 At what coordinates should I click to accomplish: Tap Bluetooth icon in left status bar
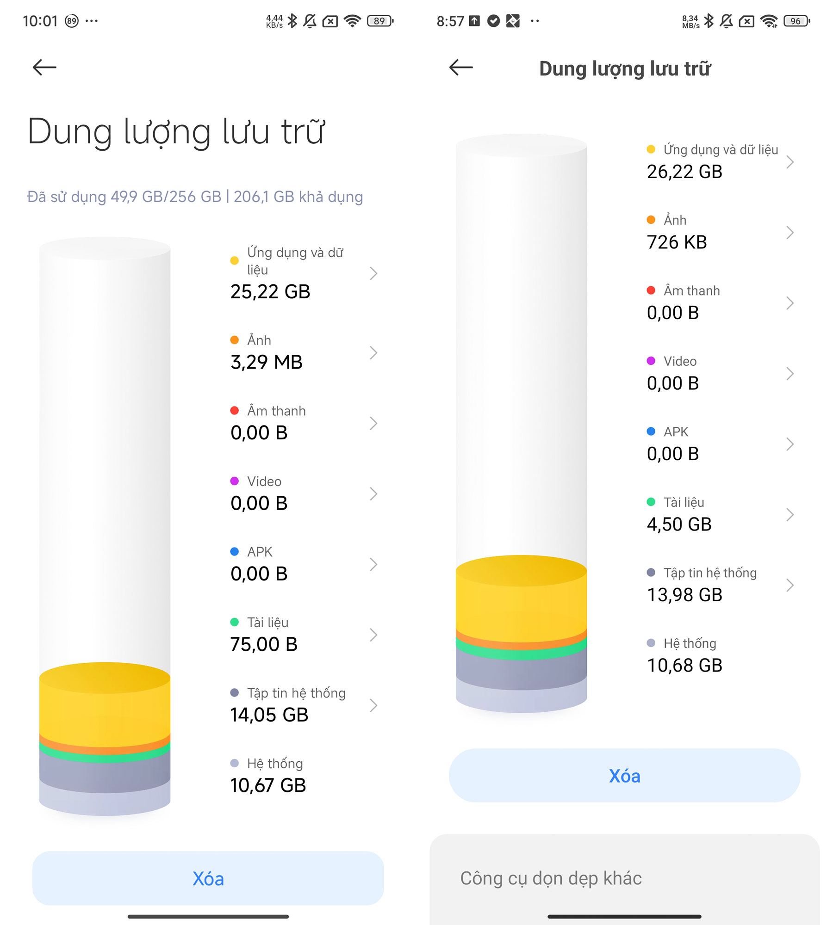tap(292, 21)
